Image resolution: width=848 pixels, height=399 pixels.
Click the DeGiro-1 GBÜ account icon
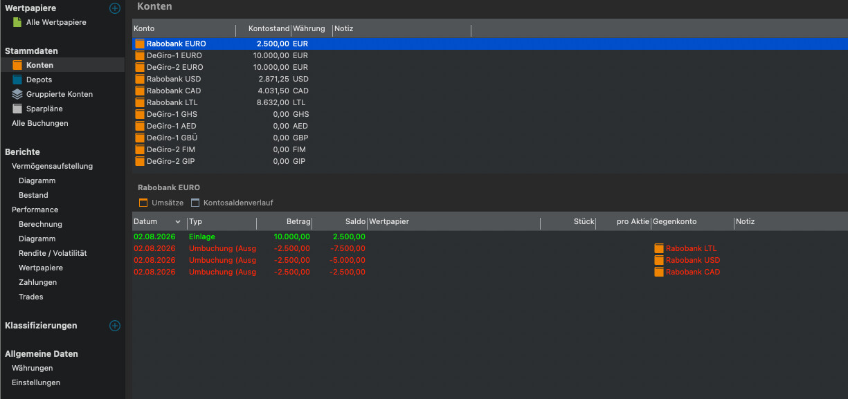coord(140,138)
